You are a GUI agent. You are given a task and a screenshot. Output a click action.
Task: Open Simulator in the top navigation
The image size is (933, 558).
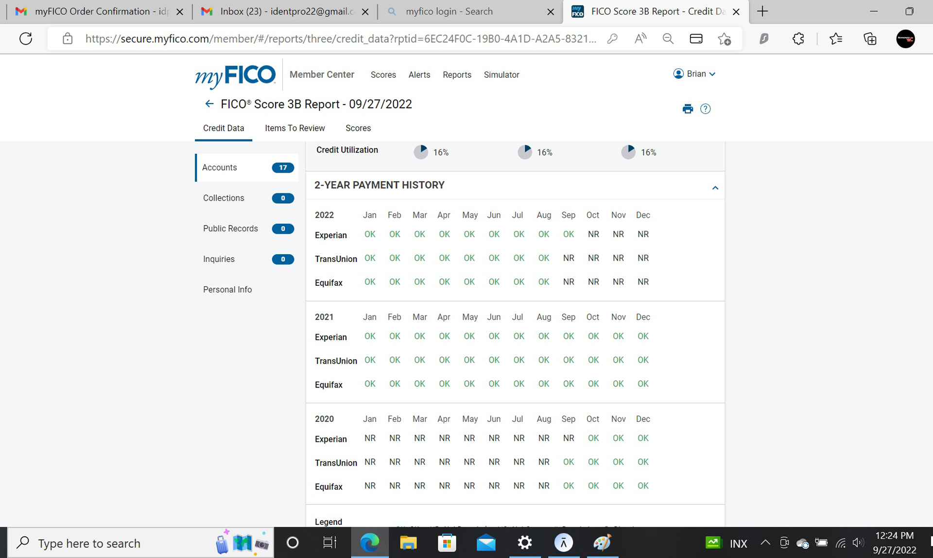pos(501,75)
